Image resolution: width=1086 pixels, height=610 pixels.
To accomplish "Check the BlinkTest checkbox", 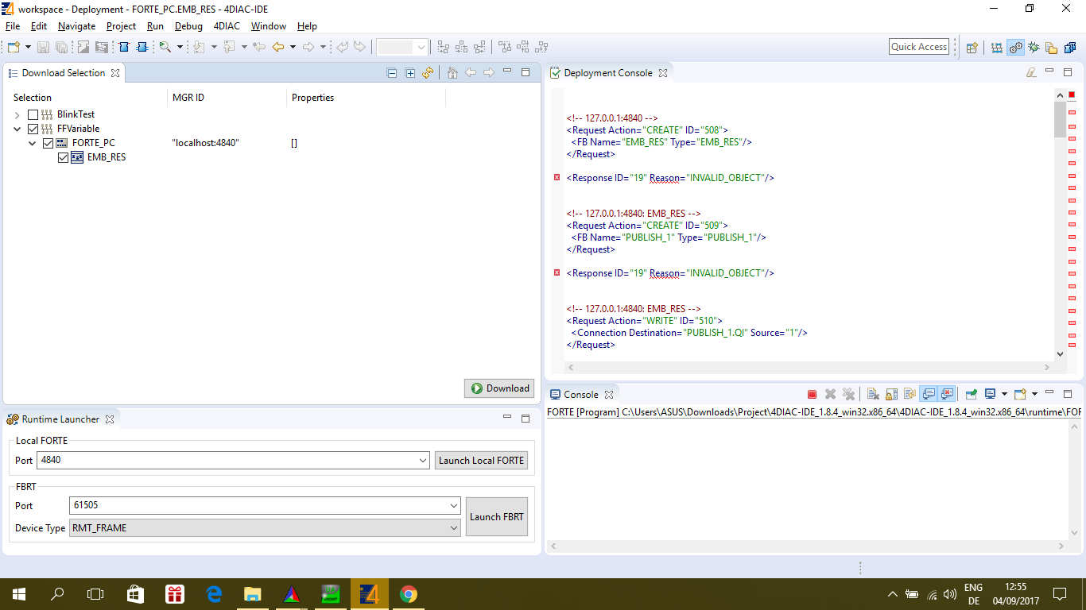I will [x=33, y=114].
